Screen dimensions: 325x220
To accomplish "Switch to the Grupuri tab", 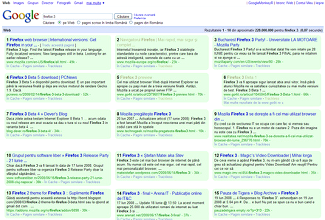I will [x=33, y=3].
